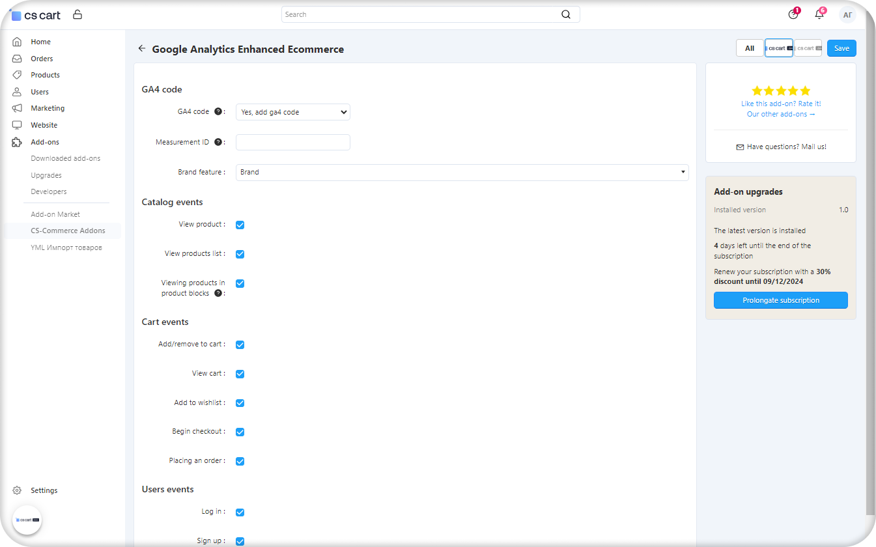Open the Products menu item

coord(45,75)
